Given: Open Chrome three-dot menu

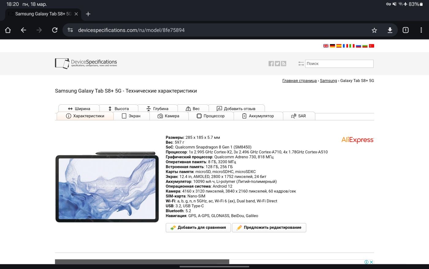Looking at the screenshot, I should tap(421, 30).
